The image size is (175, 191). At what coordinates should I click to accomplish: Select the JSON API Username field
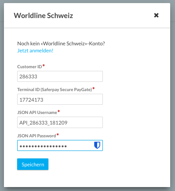tap(60, 122)
